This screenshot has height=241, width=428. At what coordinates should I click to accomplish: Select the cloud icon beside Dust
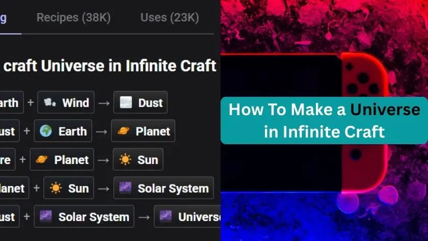tap(126, 102)
